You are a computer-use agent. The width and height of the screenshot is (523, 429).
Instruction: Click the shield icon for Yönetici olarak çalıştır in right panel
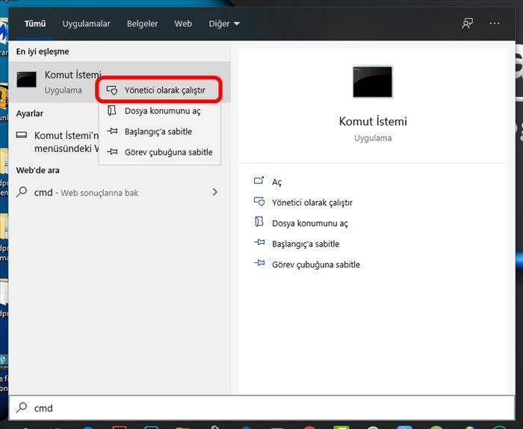pyautogui.click(x=259, y=203)
